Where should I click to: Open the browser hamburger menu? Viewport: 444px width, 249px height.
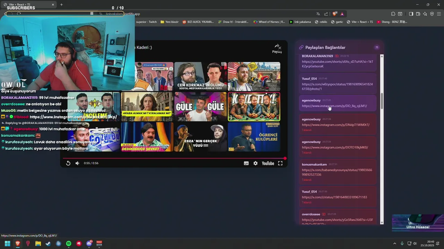[x=439, y=14]
